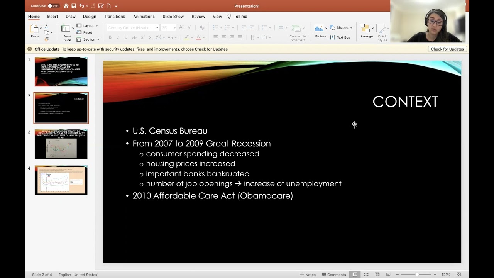Image resolution: width=494 pixels, height=278 pixels.
Task: Start Slide Show from status bar
Action: 388,275
